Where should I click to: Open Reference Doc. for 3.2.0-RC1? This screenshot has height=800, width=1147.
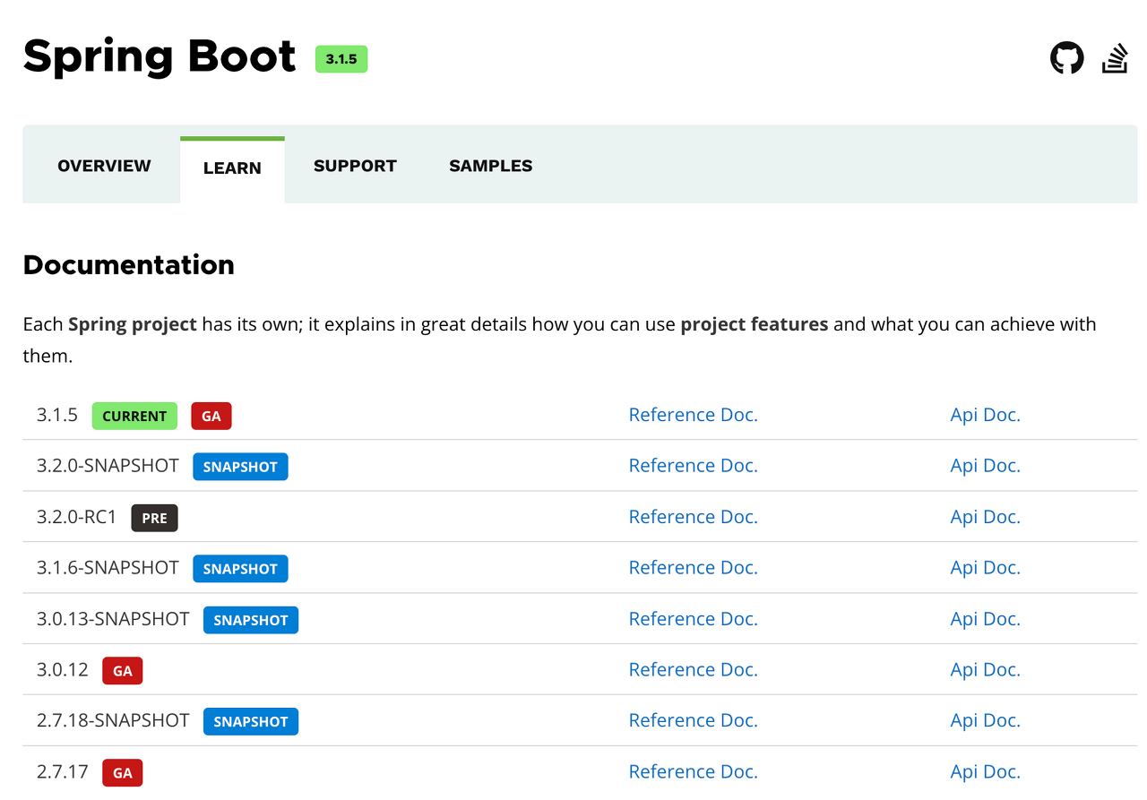(x=694, y=517)
